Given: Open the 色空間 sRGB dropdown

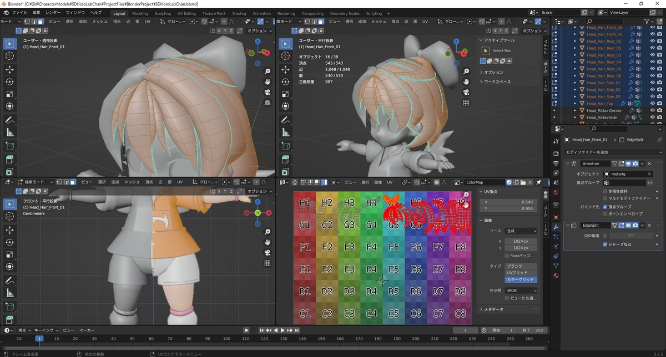Looking at the screenshot, I should 521,290.
